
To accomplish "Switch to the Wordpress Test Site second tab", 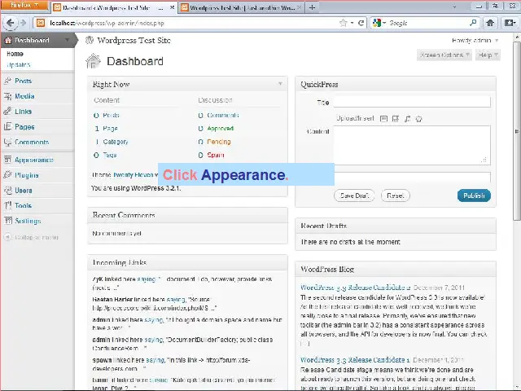I will point(243,7).
